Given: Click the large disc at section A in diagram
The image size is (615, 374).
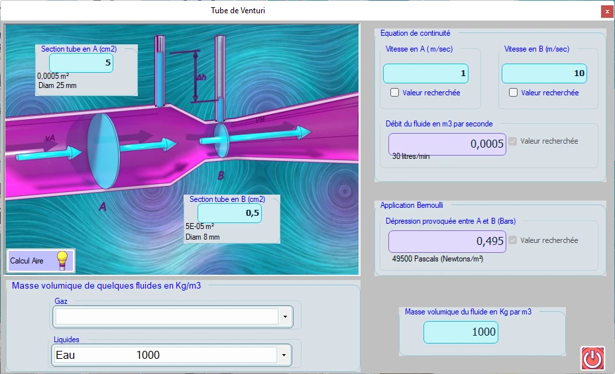Looking at the screenshot, I should 103,152.
